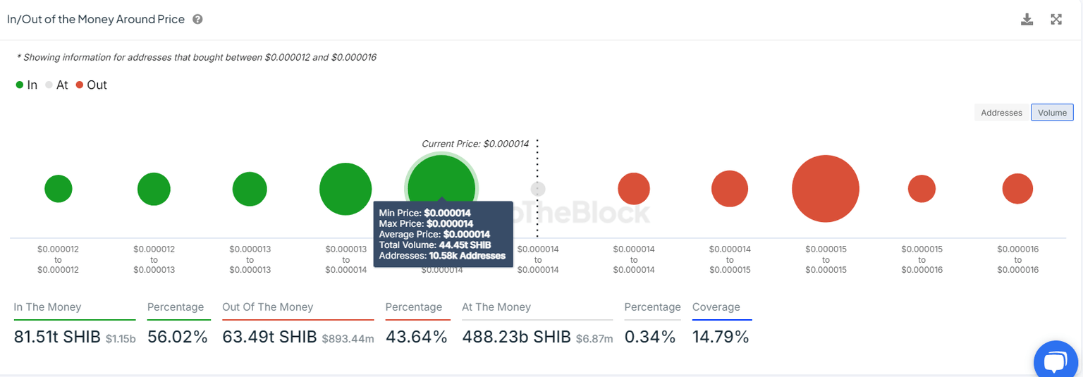
Task: Click the 63.49t SHIB out-of-money value
Action: coord(269,338)
